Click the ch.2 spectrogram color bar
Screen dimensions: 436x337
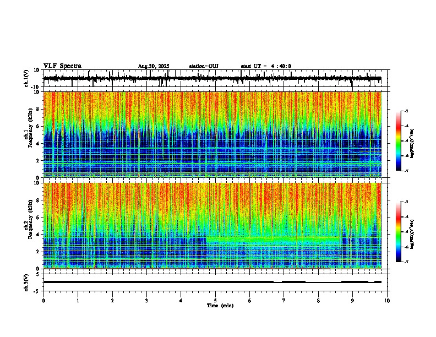398,232
